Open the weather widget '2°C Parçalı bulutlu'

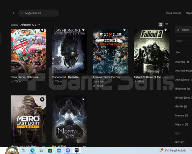[x=173, y=150]
